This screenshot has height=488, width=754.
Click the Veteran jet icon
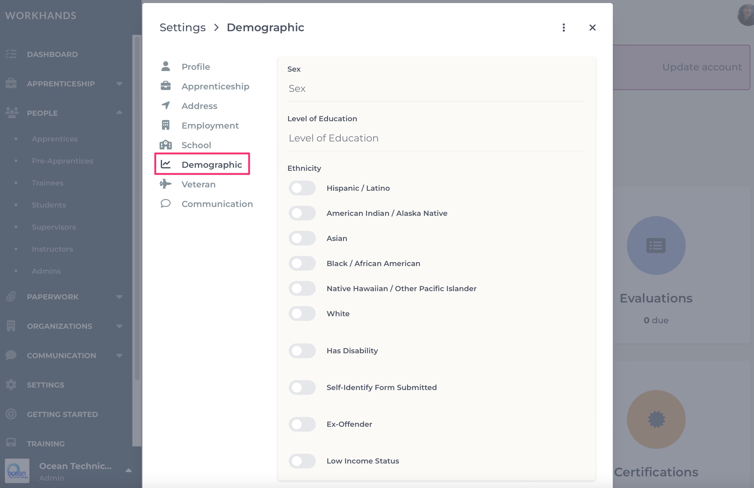[165, 184]
